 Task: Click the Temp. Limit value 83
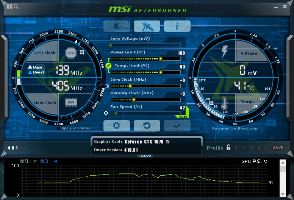pyautogui.click(x=183, y=67)
